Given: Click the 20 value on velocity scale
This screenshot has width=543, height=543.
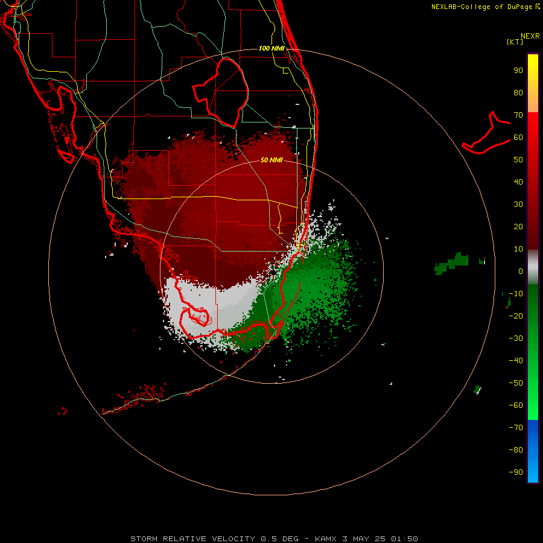Looking at the screenshot, I should 518,227.
